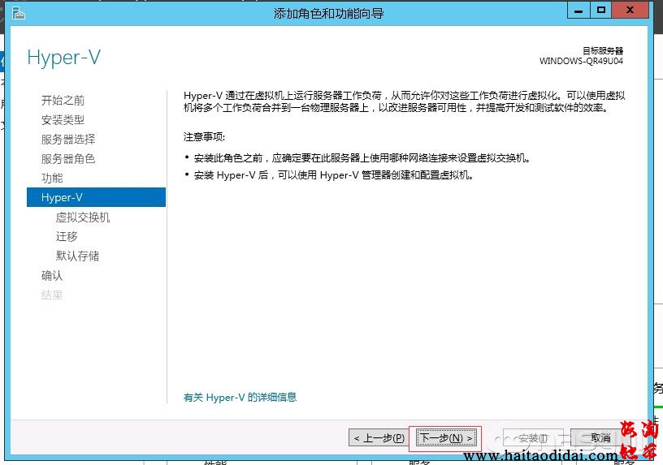Click the 添加角色和功能向导 window title
The height and width of the screenshot is (465, 663).
point(328,14)
